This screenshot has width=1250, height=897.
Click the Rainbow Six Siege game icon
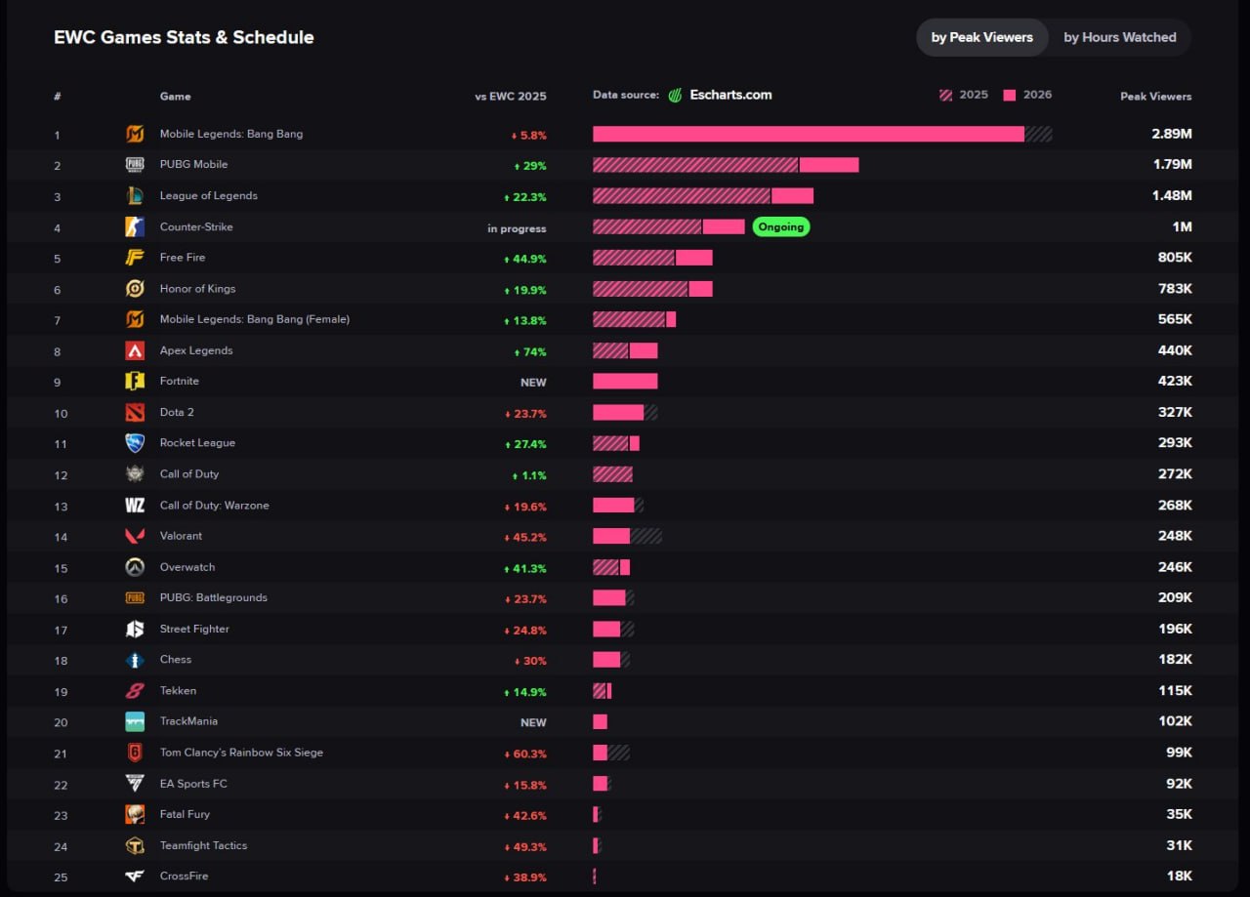135,753
